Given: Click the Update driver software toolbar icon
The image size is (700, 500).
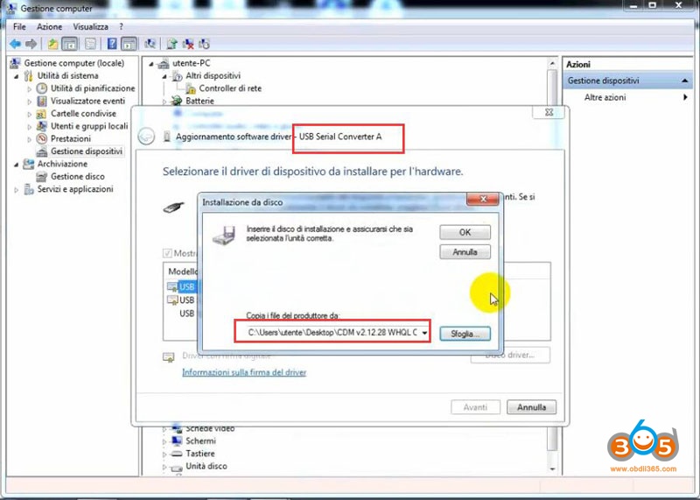Looking at the screenshot, I should pos(171,44).
